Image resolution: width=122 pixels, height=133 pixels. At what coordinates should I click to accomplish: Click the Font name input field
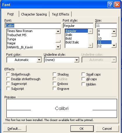pyautogui.click(x=33, y=26)
